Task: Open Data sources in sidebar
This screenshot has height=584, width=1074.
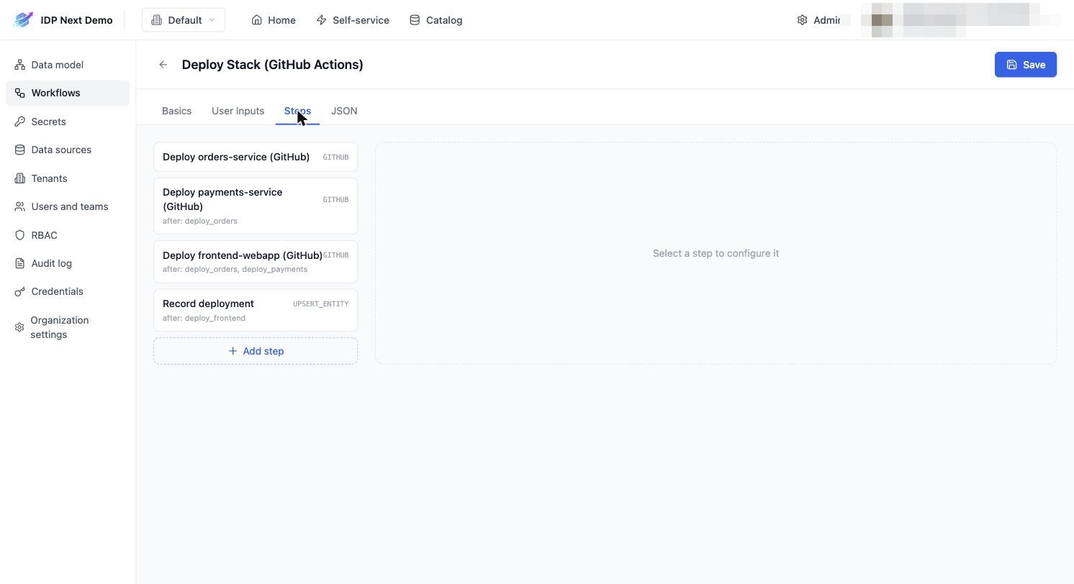Action: coord(68,150)
